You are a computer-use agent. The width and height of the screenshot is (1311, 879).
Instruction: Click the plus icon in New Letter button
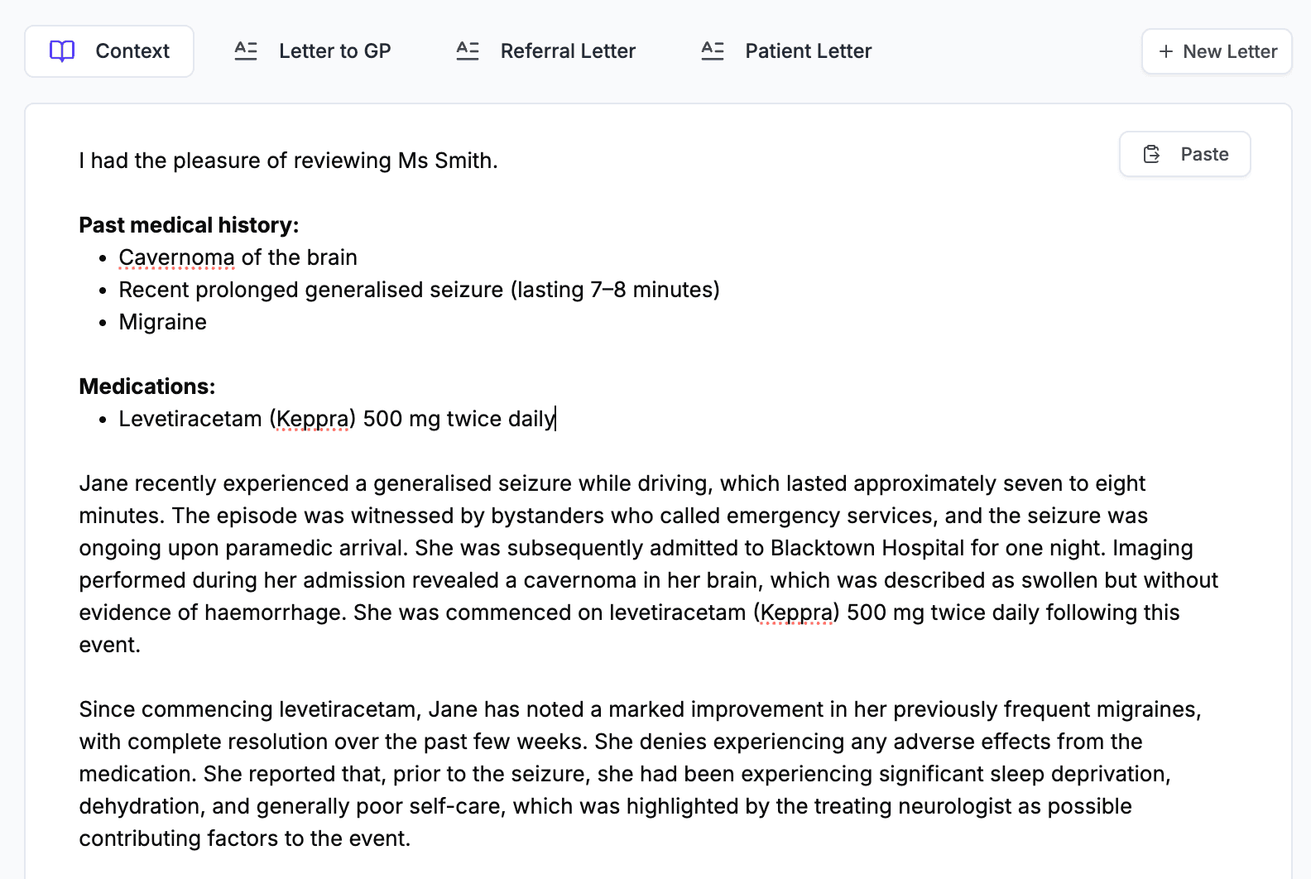(1166, 51)
